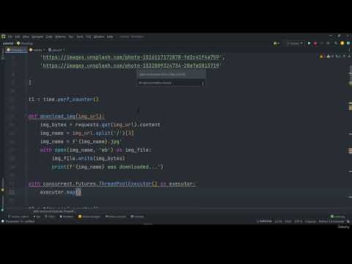
Task: Open the File menu
Action: 10,37
